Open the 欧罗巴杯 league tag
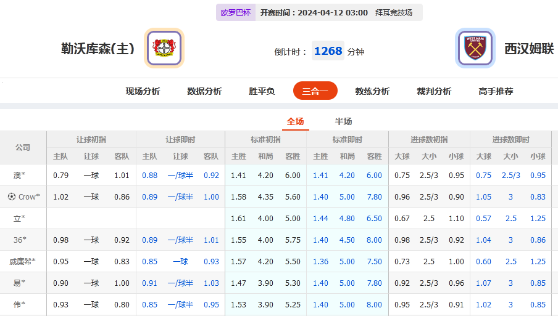Screen dimensions: 558x316 point(236,13)
